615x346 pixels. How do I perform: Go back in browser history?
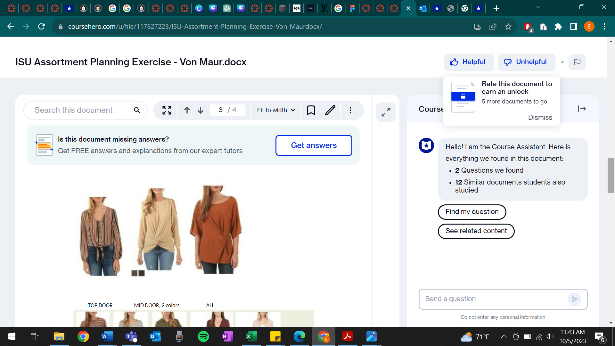coord(11,27)
